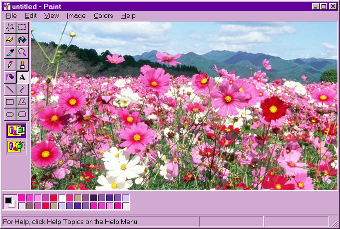The height and width of the screenshot is (229, 340).
Task: Open the File menu
Action: 11,16
